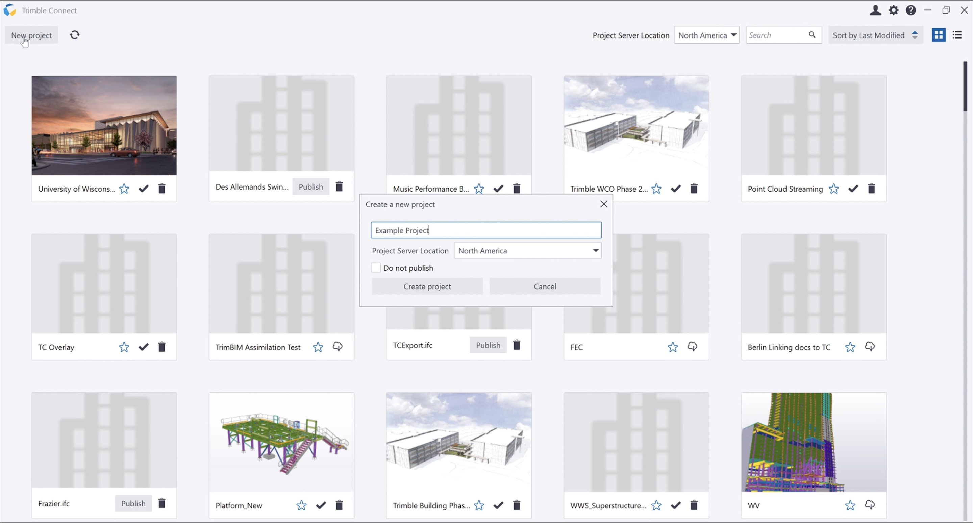The height and width of the screenshot is (523, 973).
Task: Toggle sync checkmark on Point Cloud Streaming
Action: [x=853, y=188]
